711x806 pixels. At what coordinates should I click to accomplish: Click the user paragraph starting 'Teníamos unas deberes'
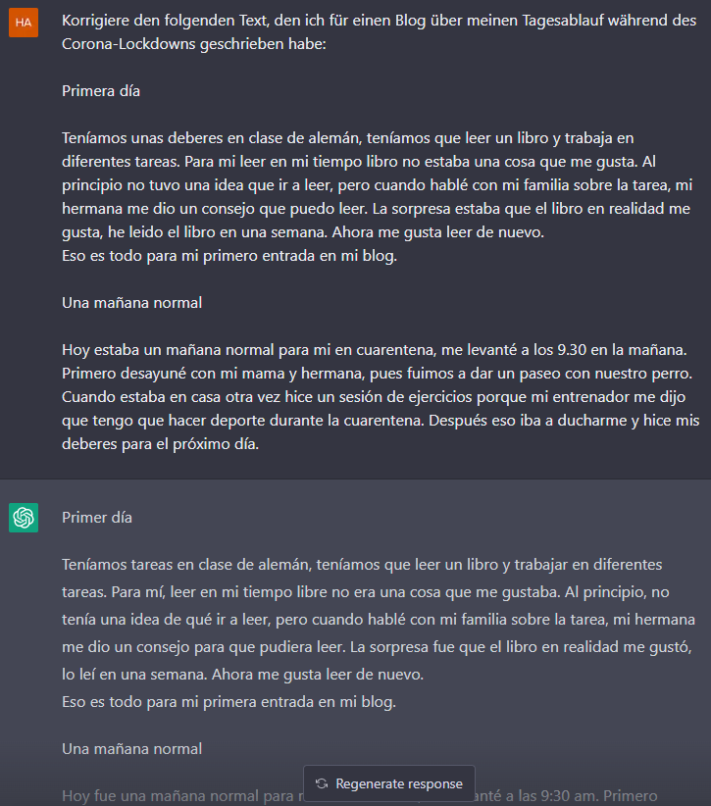(x=377, y=185)
